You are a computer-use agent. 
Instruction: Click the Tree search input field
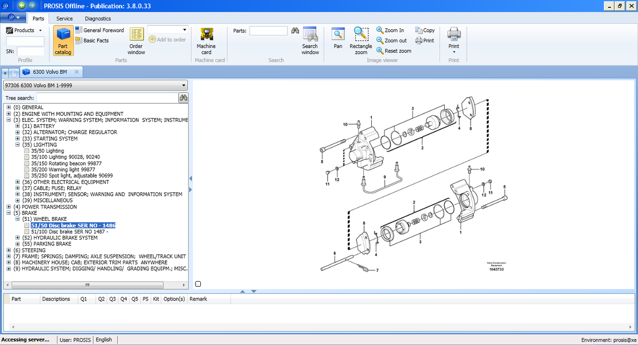click(x=107, y=98)
